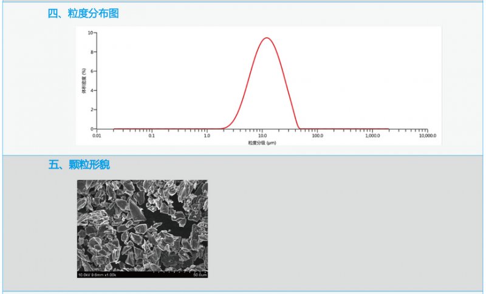Click the y-axis label "6"
The width and height of the screenshot is (486, 294).
[x=92, y=71]
